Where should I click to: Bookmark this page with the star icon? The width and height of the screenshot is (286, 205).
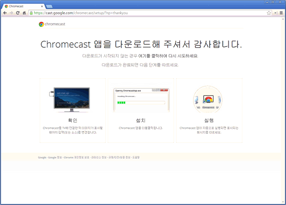(269, 13)
